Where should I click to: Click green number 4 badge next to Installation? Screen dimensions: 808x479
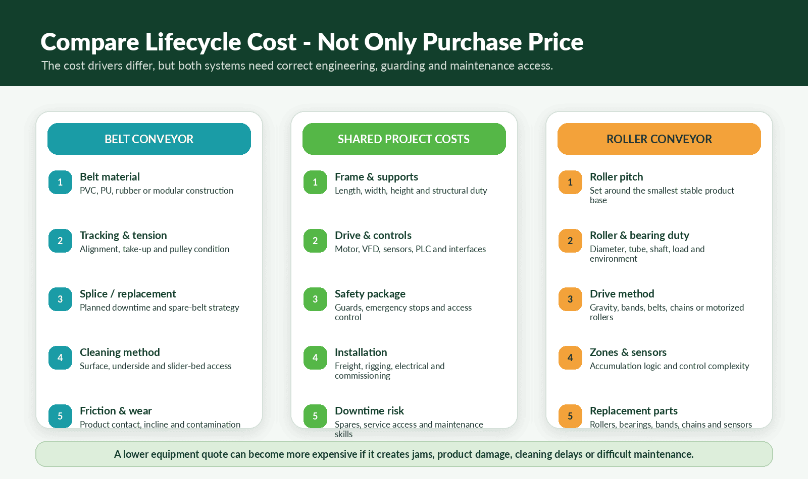[315, 357]
